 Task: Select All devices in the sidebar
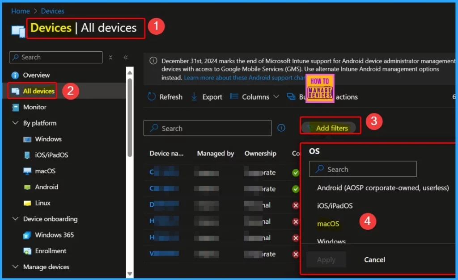[x=38, y=91]
